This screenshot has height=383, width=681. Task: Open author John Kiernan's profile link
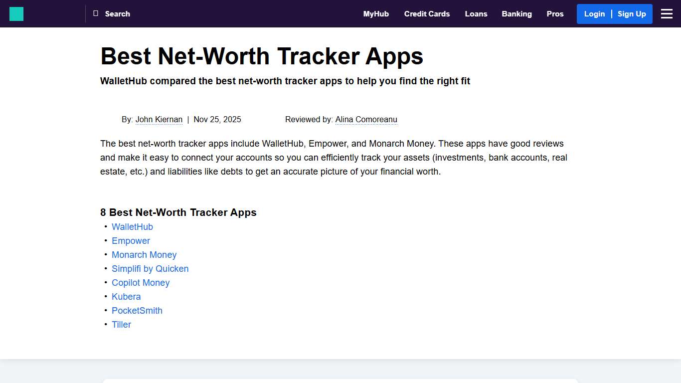point(159,119)
